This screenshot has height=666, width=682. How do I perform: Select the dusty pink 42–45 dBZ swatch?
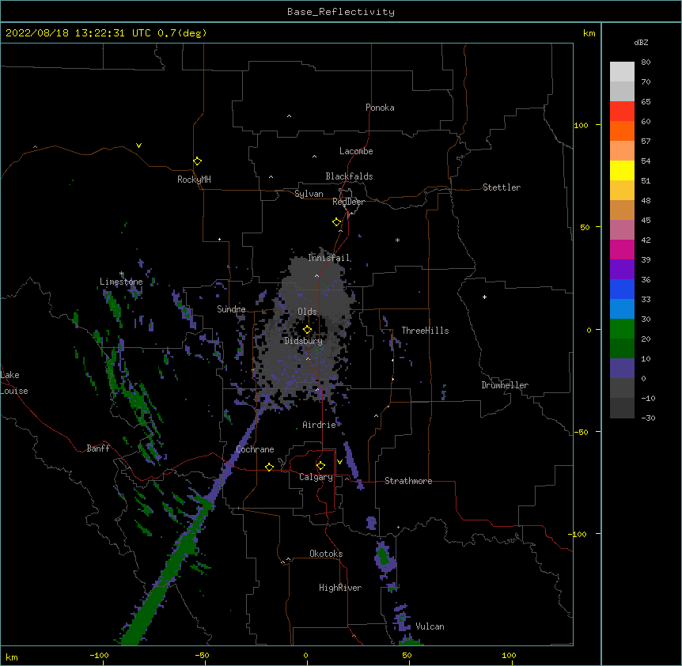tap(622, 230)
